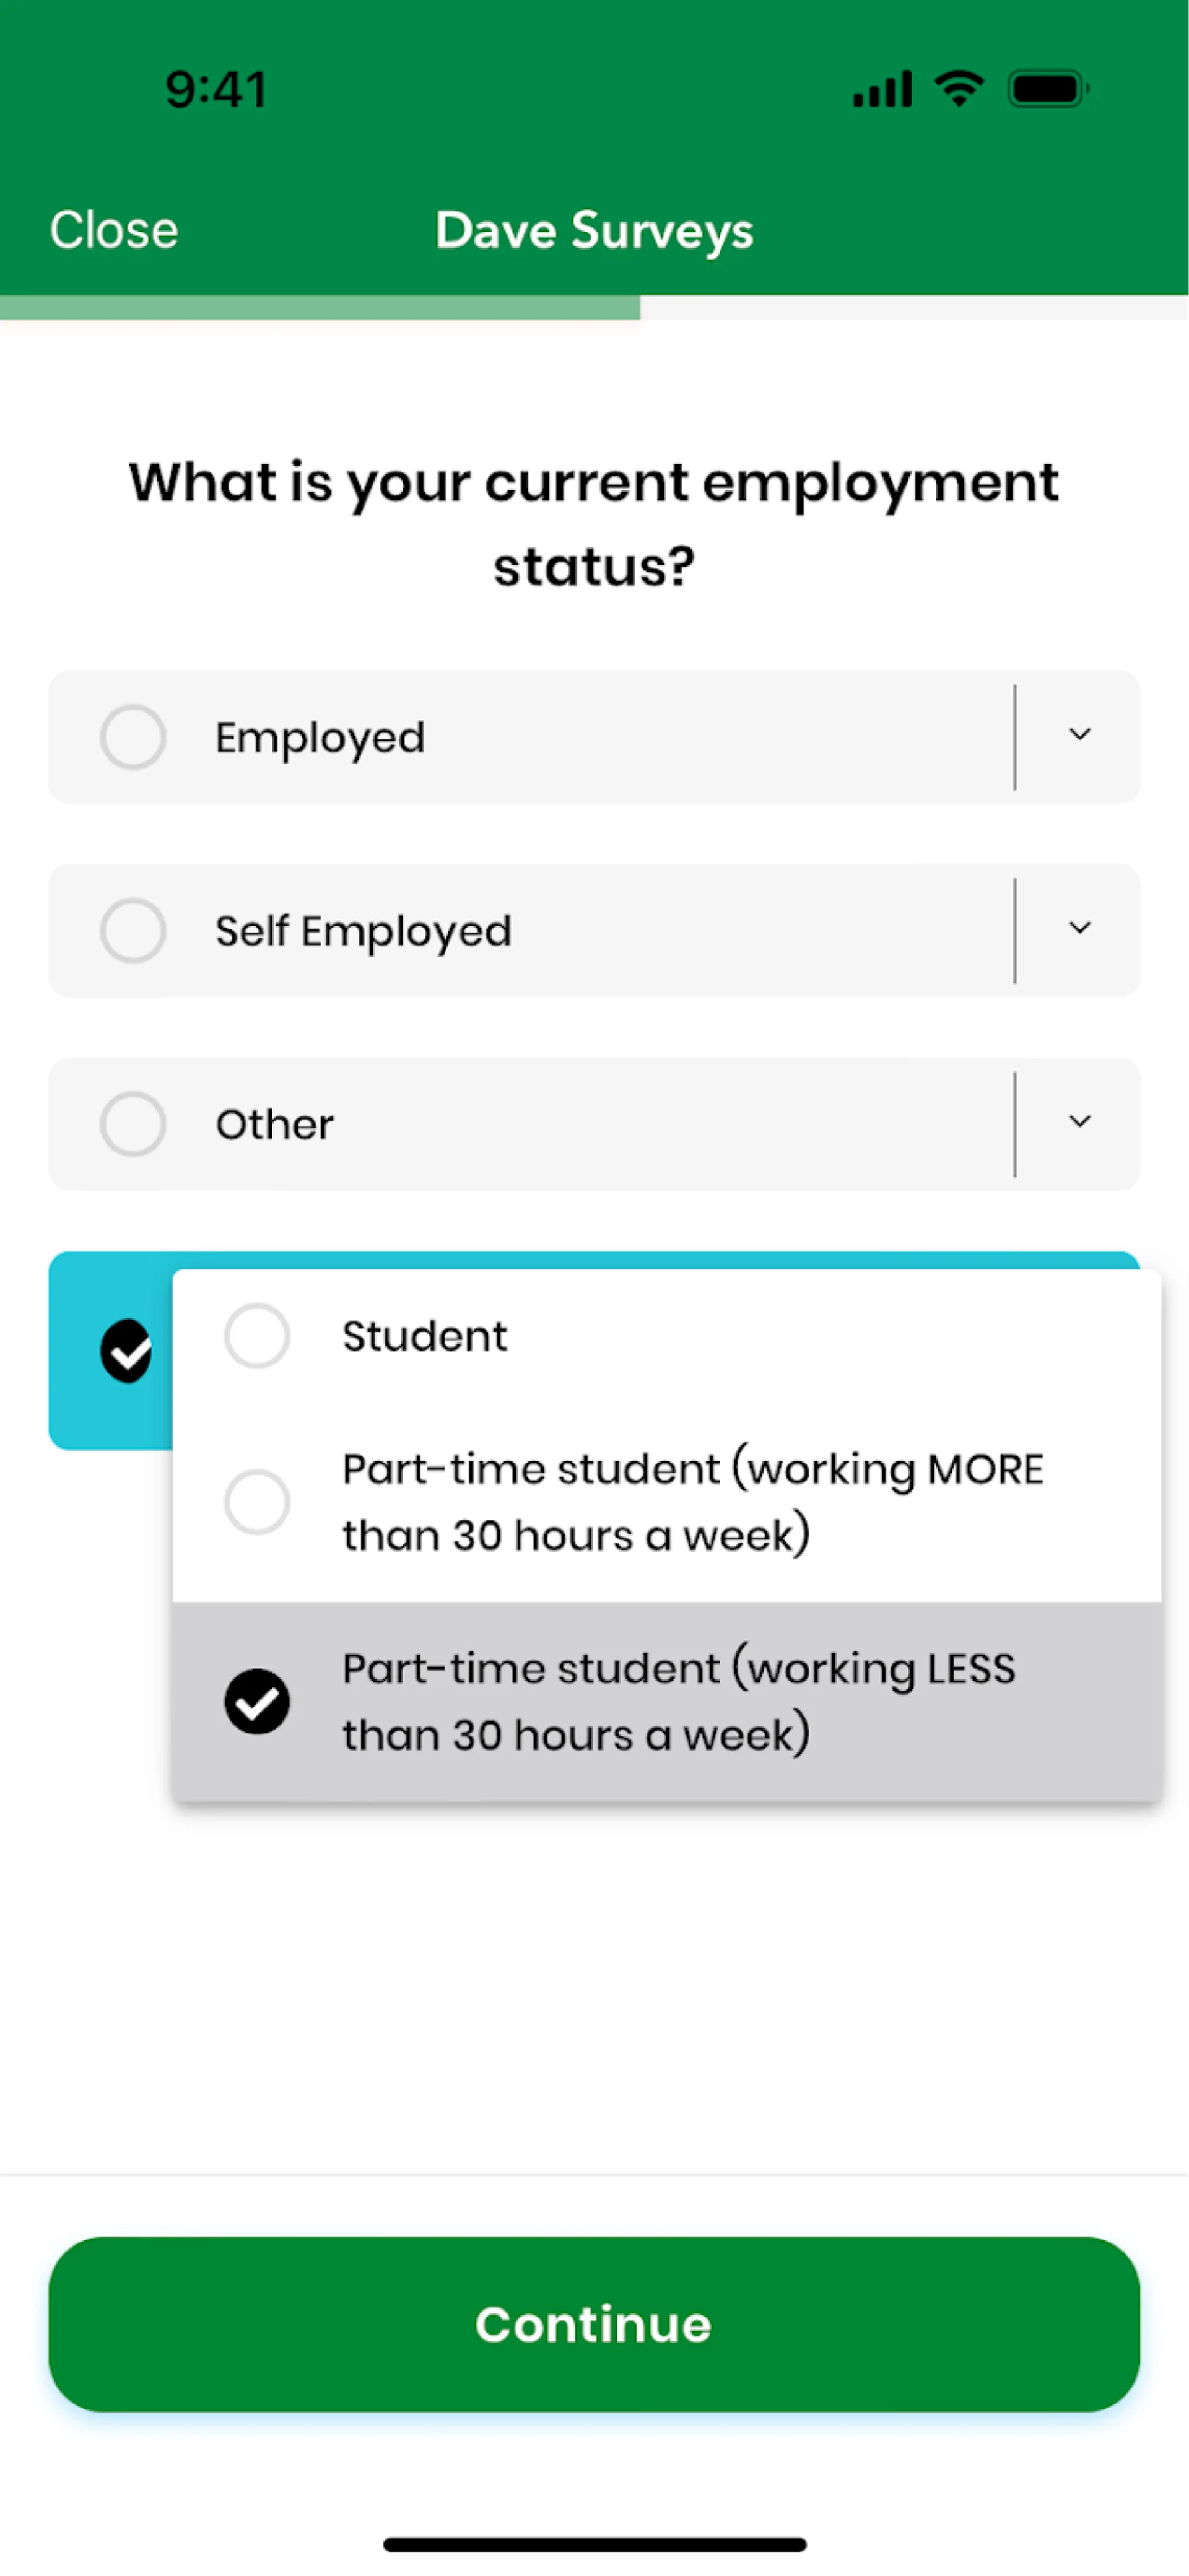Image resolution: width=1189 pixels, height=2576 pixels.
Task: Select the working MORE than 30 hours radio
Action: [x=257, y=1502]
